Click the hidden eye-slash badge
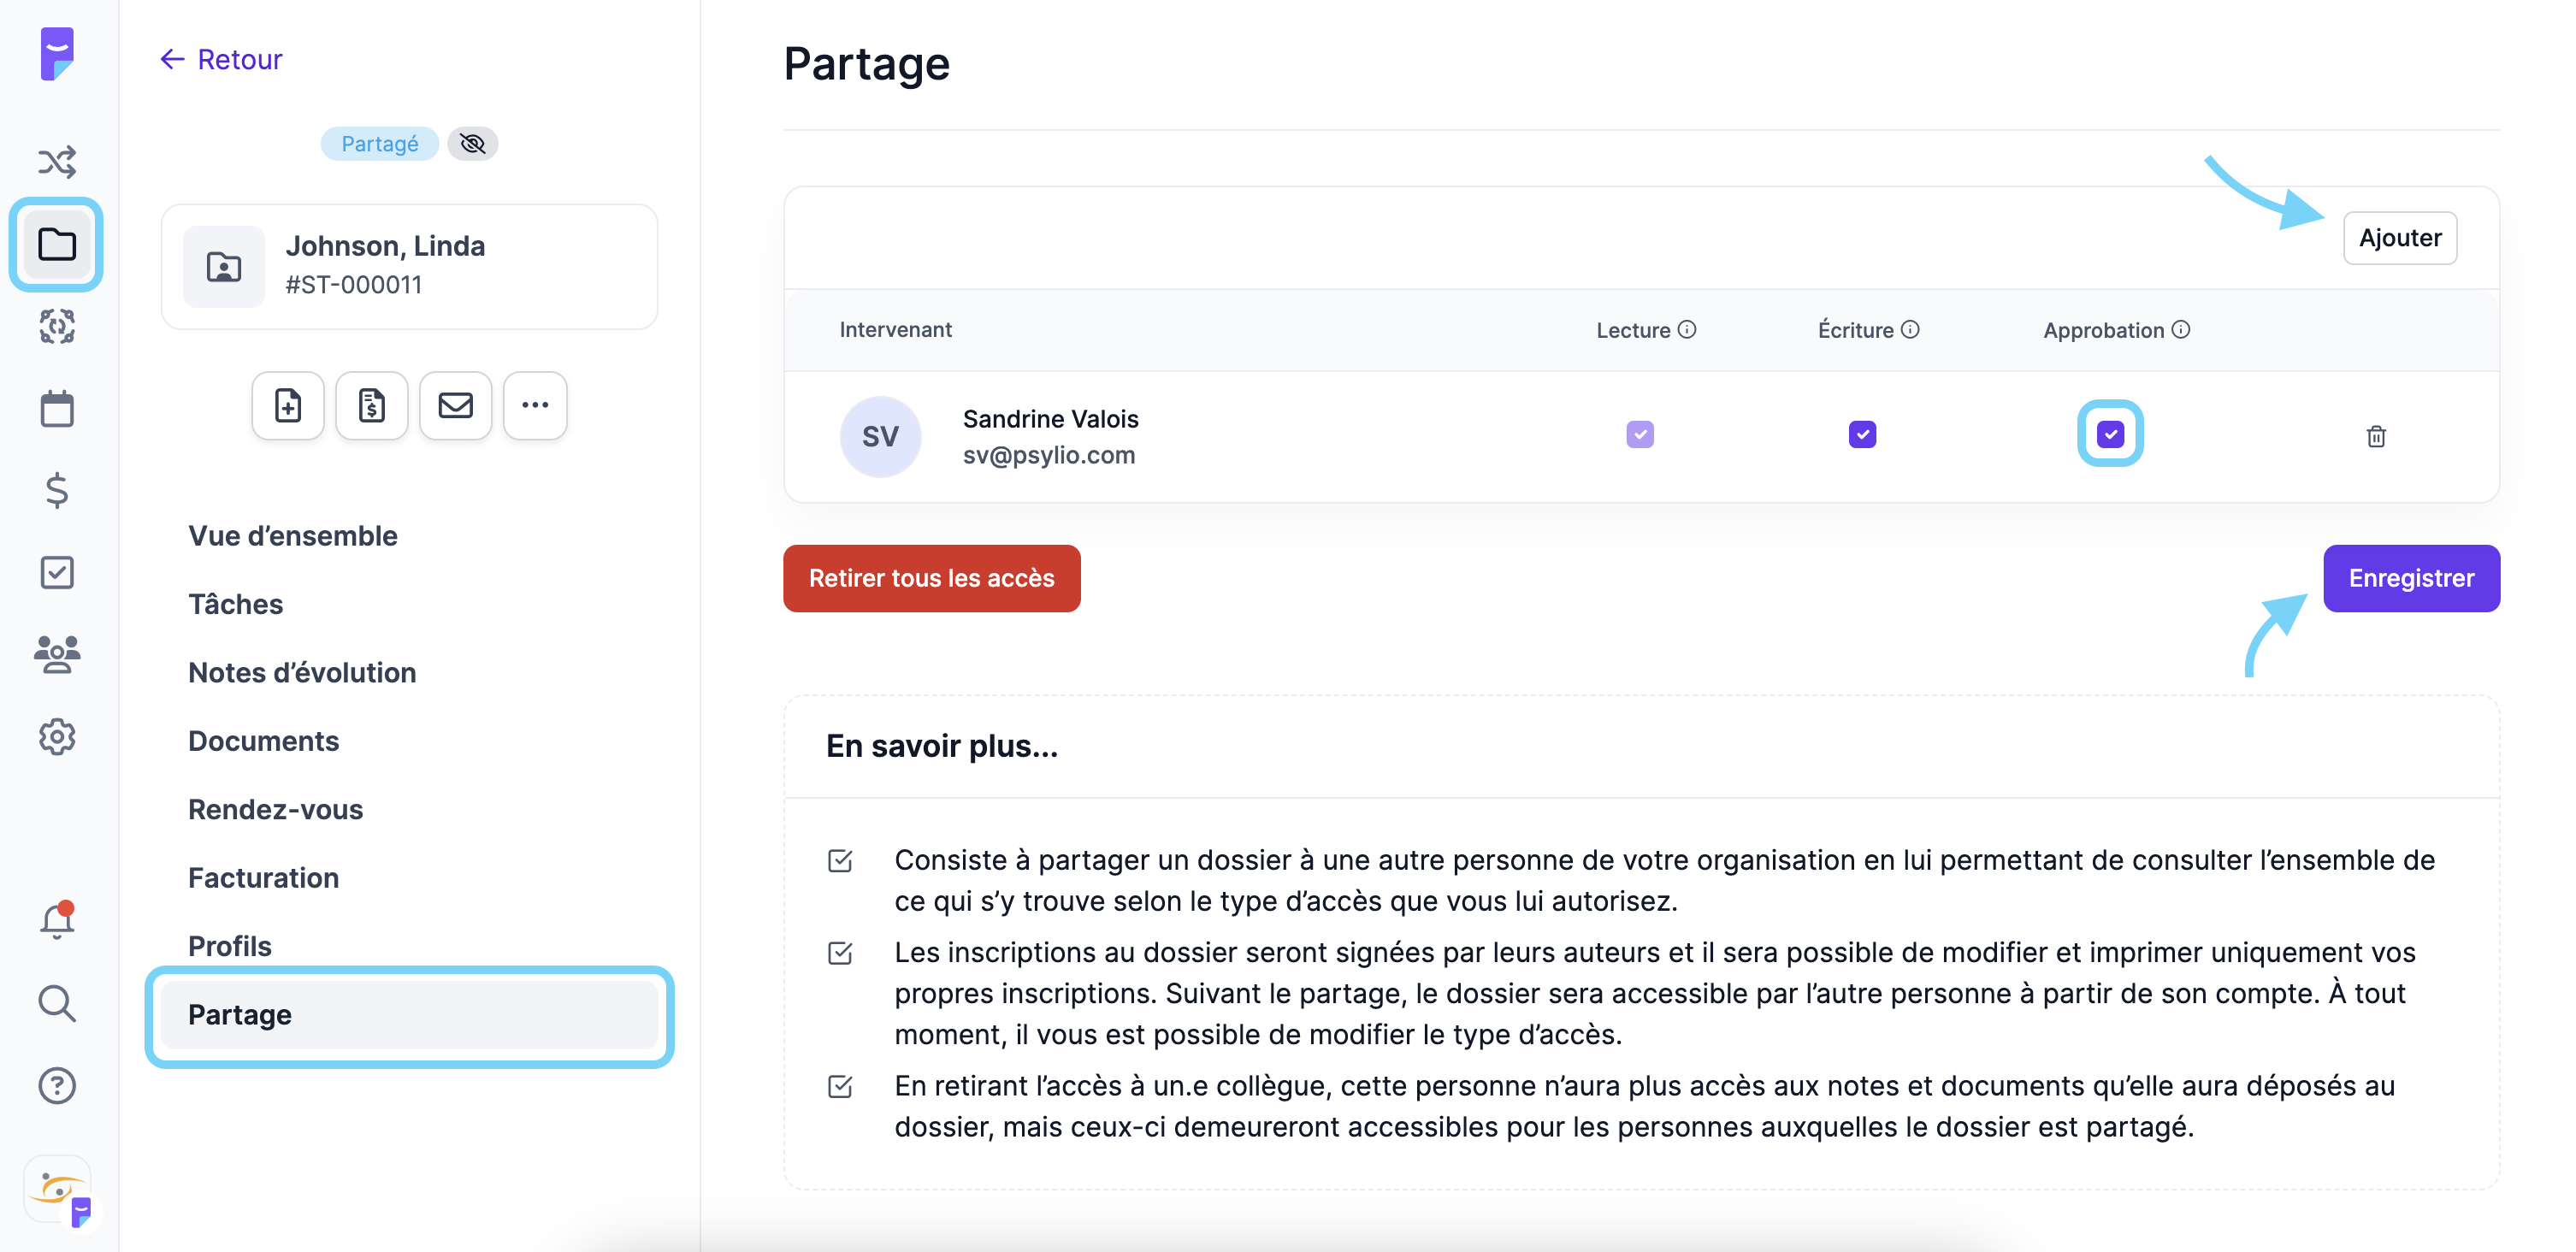 click(x=473, y=144)
